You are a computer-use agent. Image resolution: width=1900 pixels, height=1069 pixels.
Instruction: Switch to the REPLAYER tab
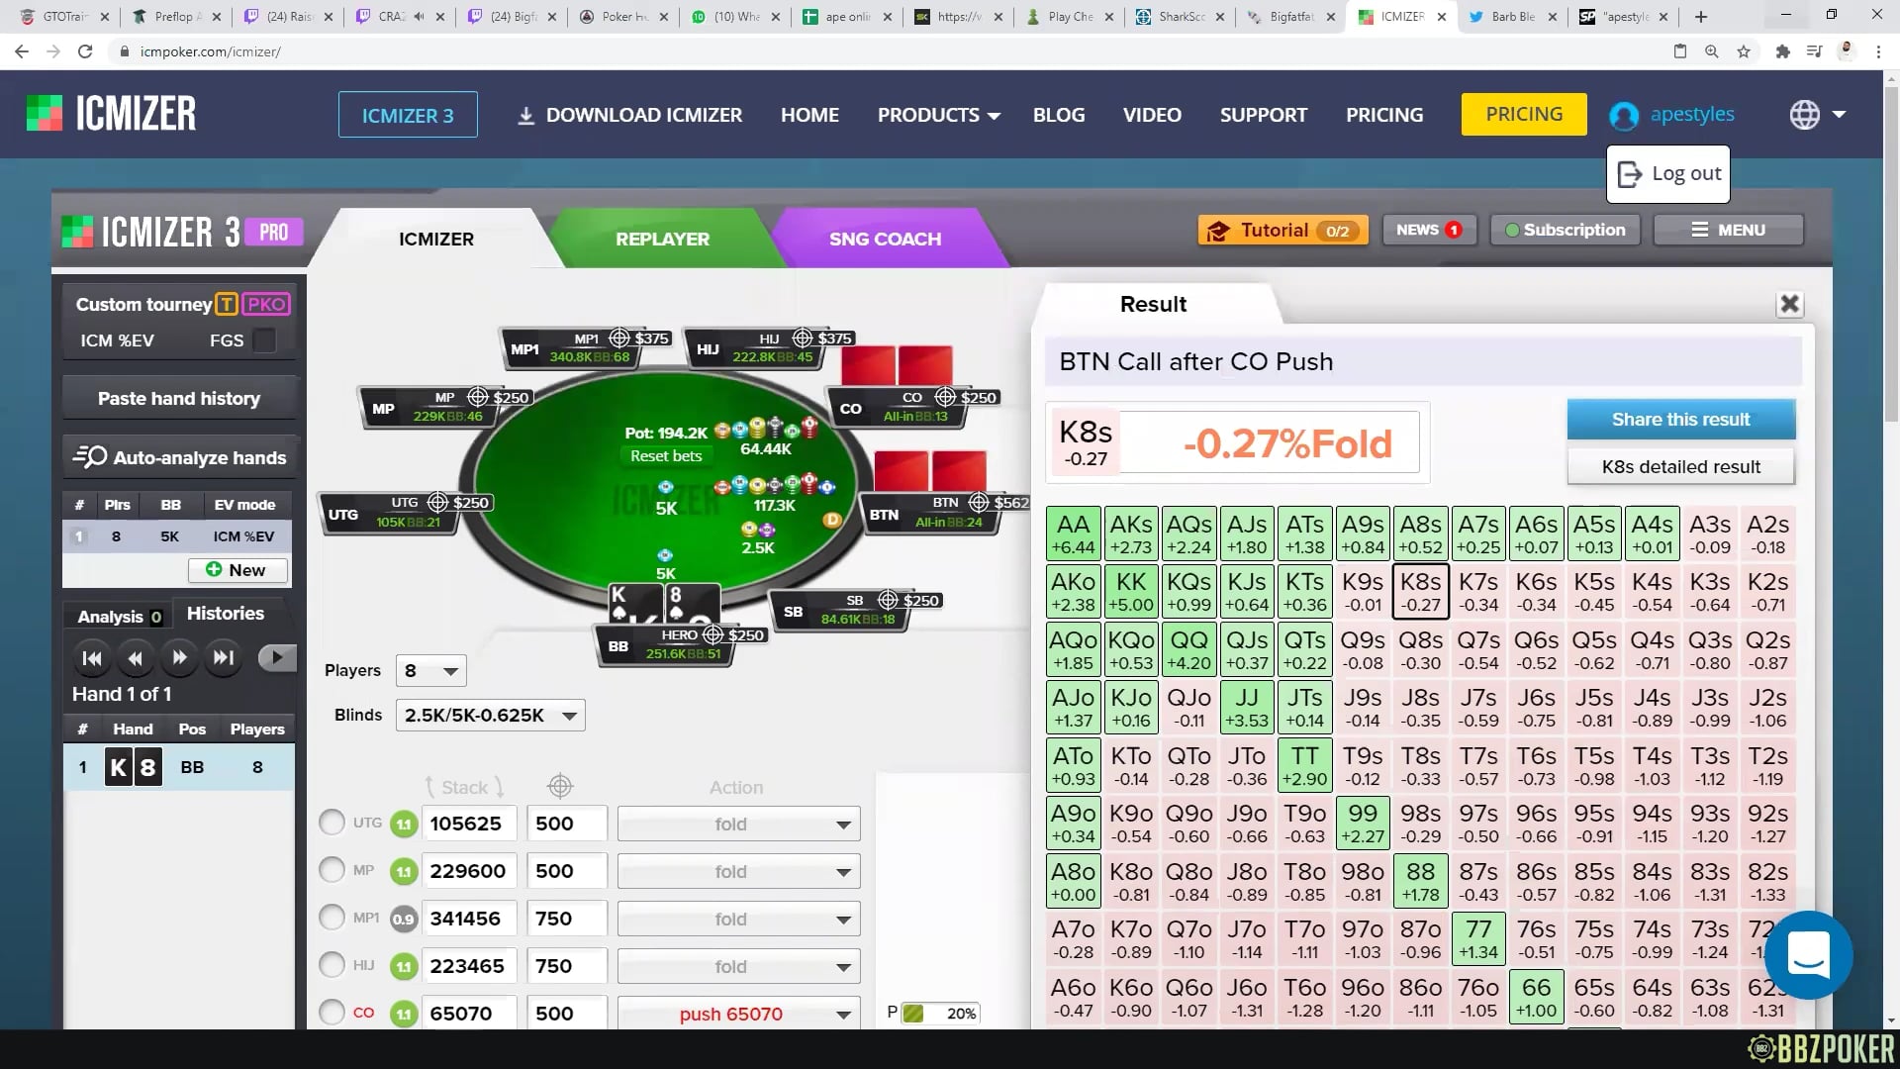point(662,239)
